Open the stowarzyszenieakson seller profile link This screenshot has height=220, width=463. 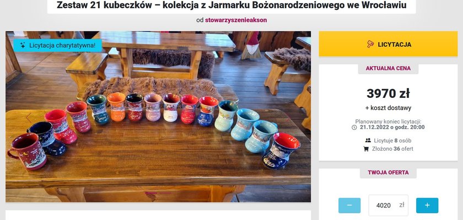(236, 20)
